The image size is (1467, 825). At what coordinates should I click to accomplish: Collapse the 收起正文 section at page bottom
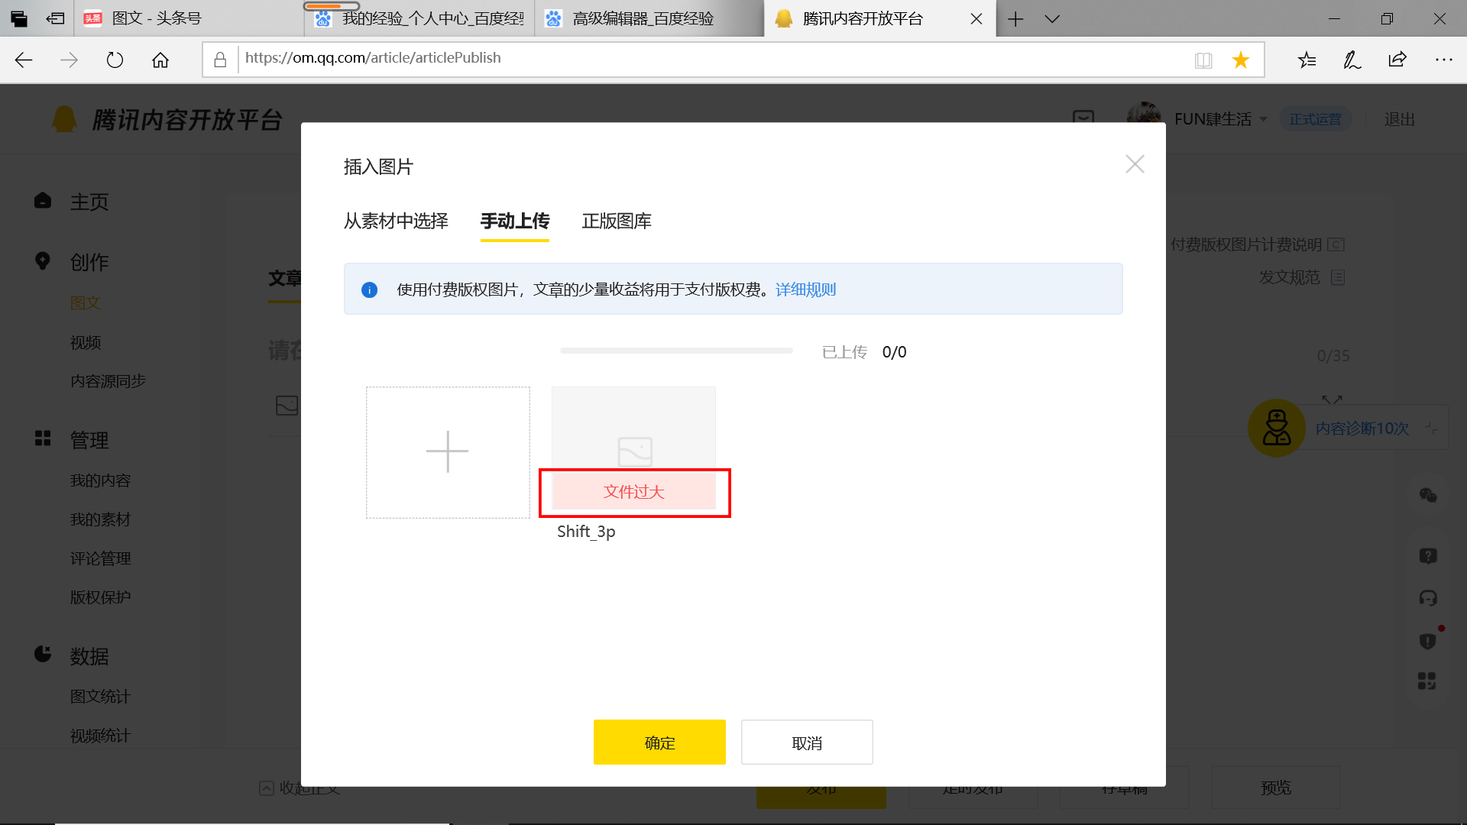(300, 788)
